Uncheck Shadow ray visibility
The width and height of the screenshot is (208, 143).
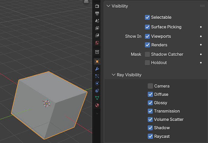click(150, 128)
